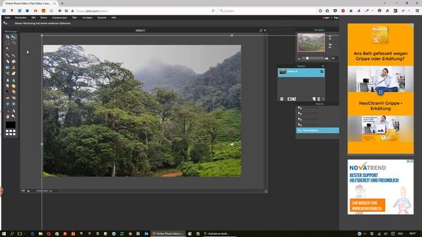Open the Windows Start menu

[4, 234]
